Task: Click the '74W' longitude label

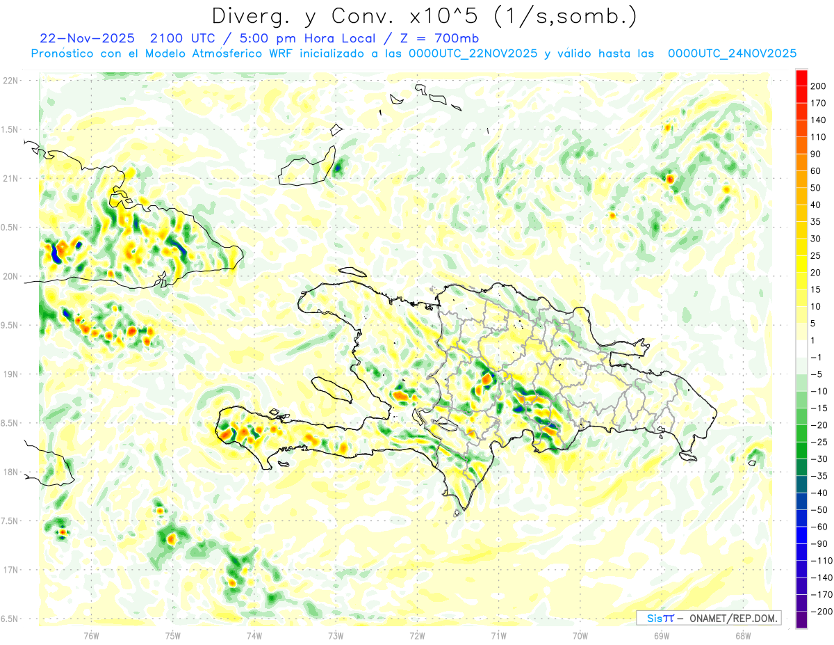Action: [x=254, y=635]
